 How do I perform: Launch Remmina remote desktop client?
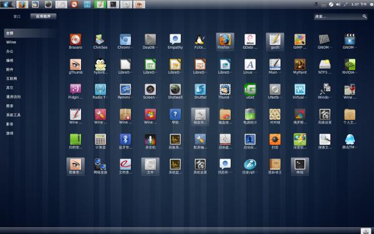point(125,92)
